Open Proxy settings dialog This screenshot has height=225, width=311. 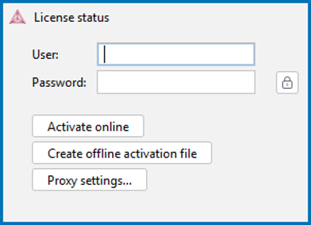90,180
